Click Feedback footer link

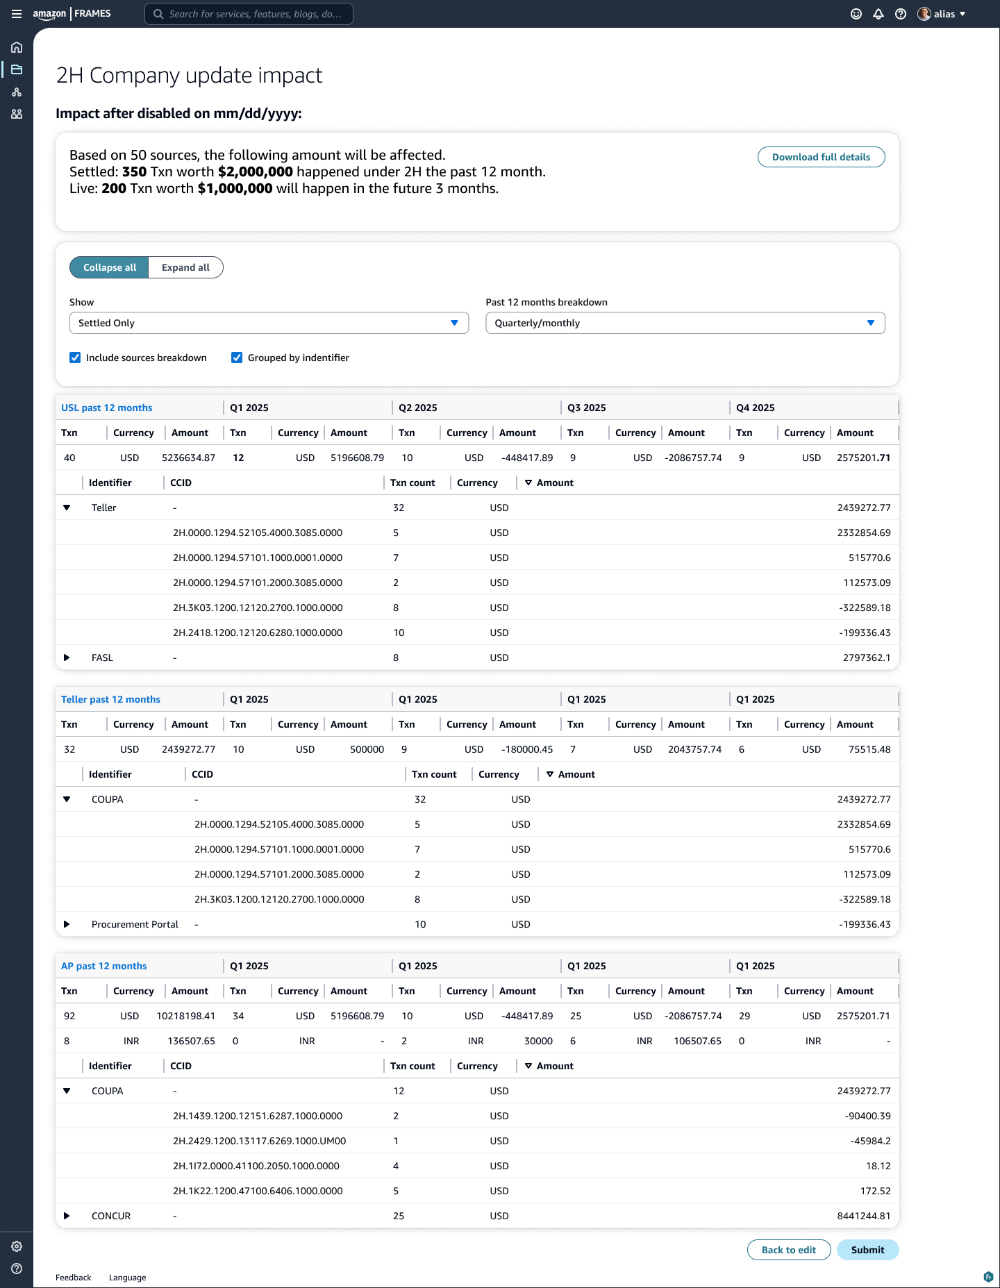pos(73,1278)
